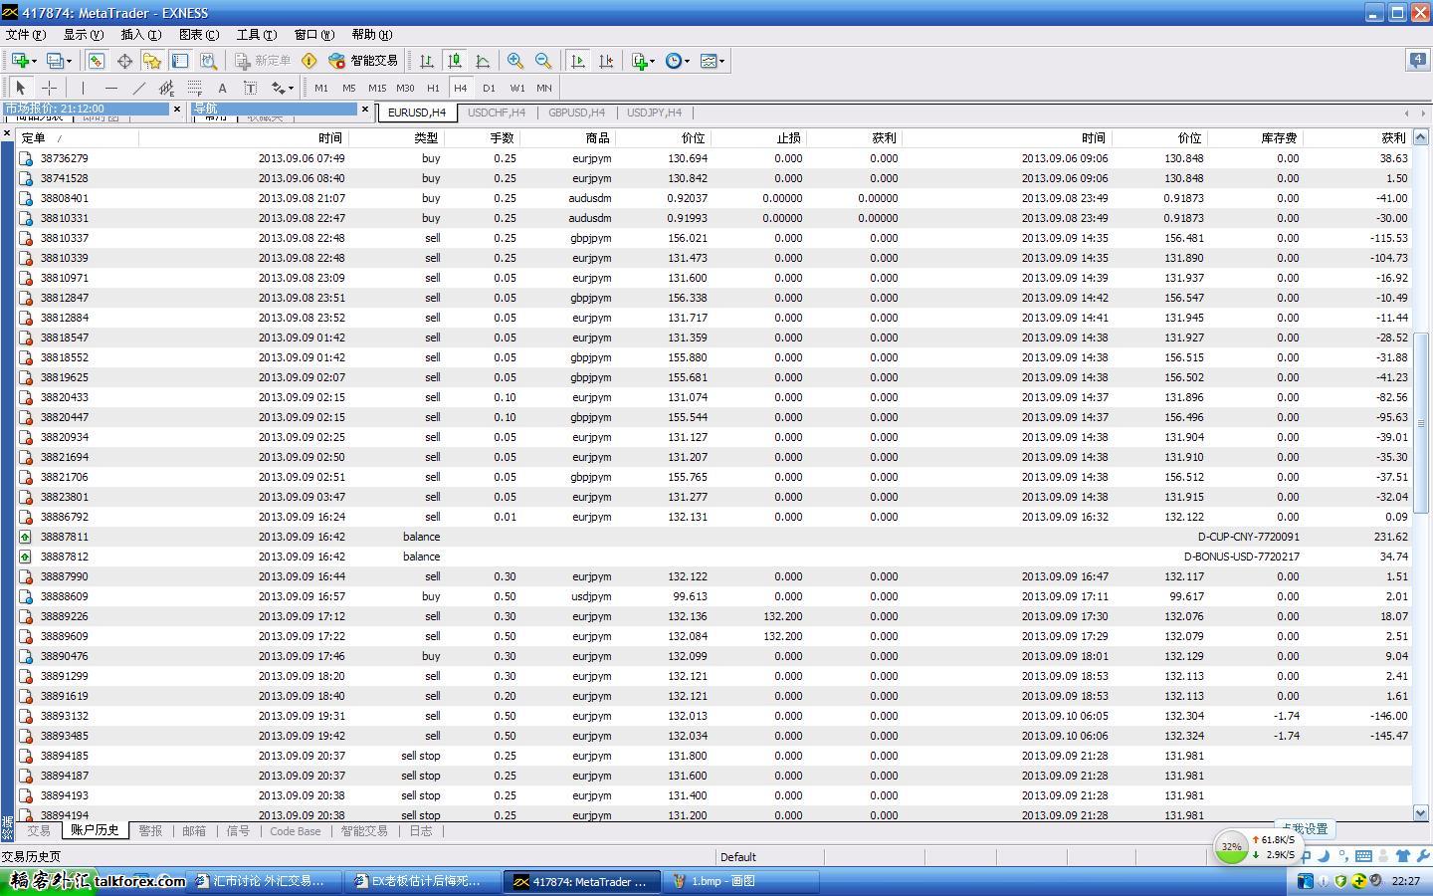Open the 工具 menu

pos(256,35)
